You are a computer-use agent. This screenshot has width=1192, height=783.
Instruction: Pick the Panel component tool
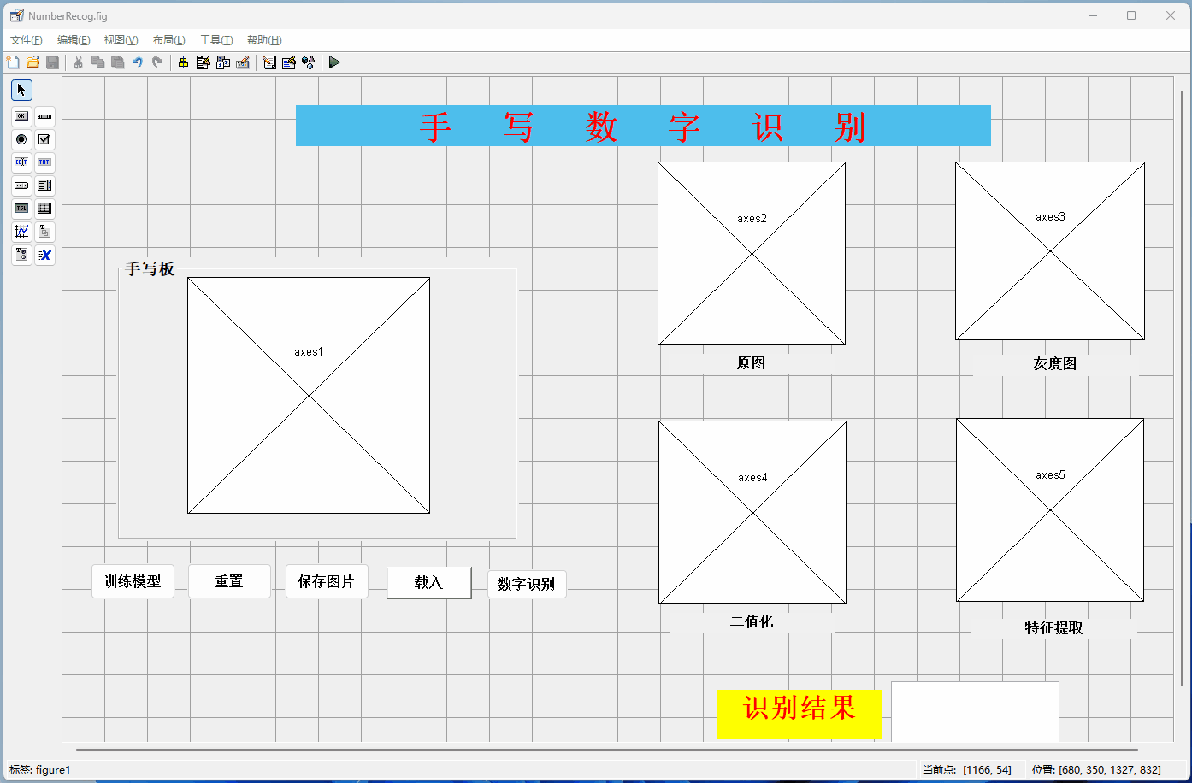pos(44,231)
